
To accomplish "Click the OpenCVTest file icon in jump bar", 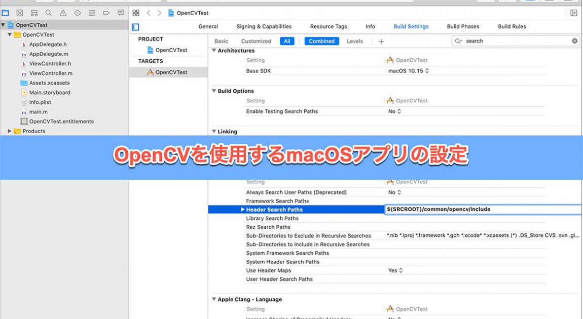I will (171, 13).
